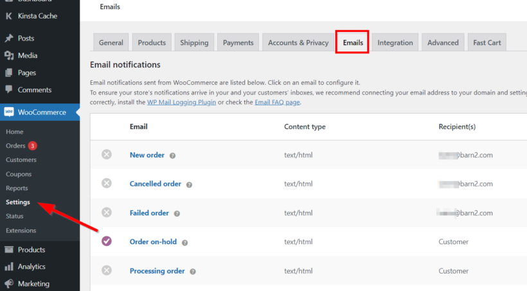The image size is (527, 291).
Task: Open the Advanced tab
Action: pos(443,42)
